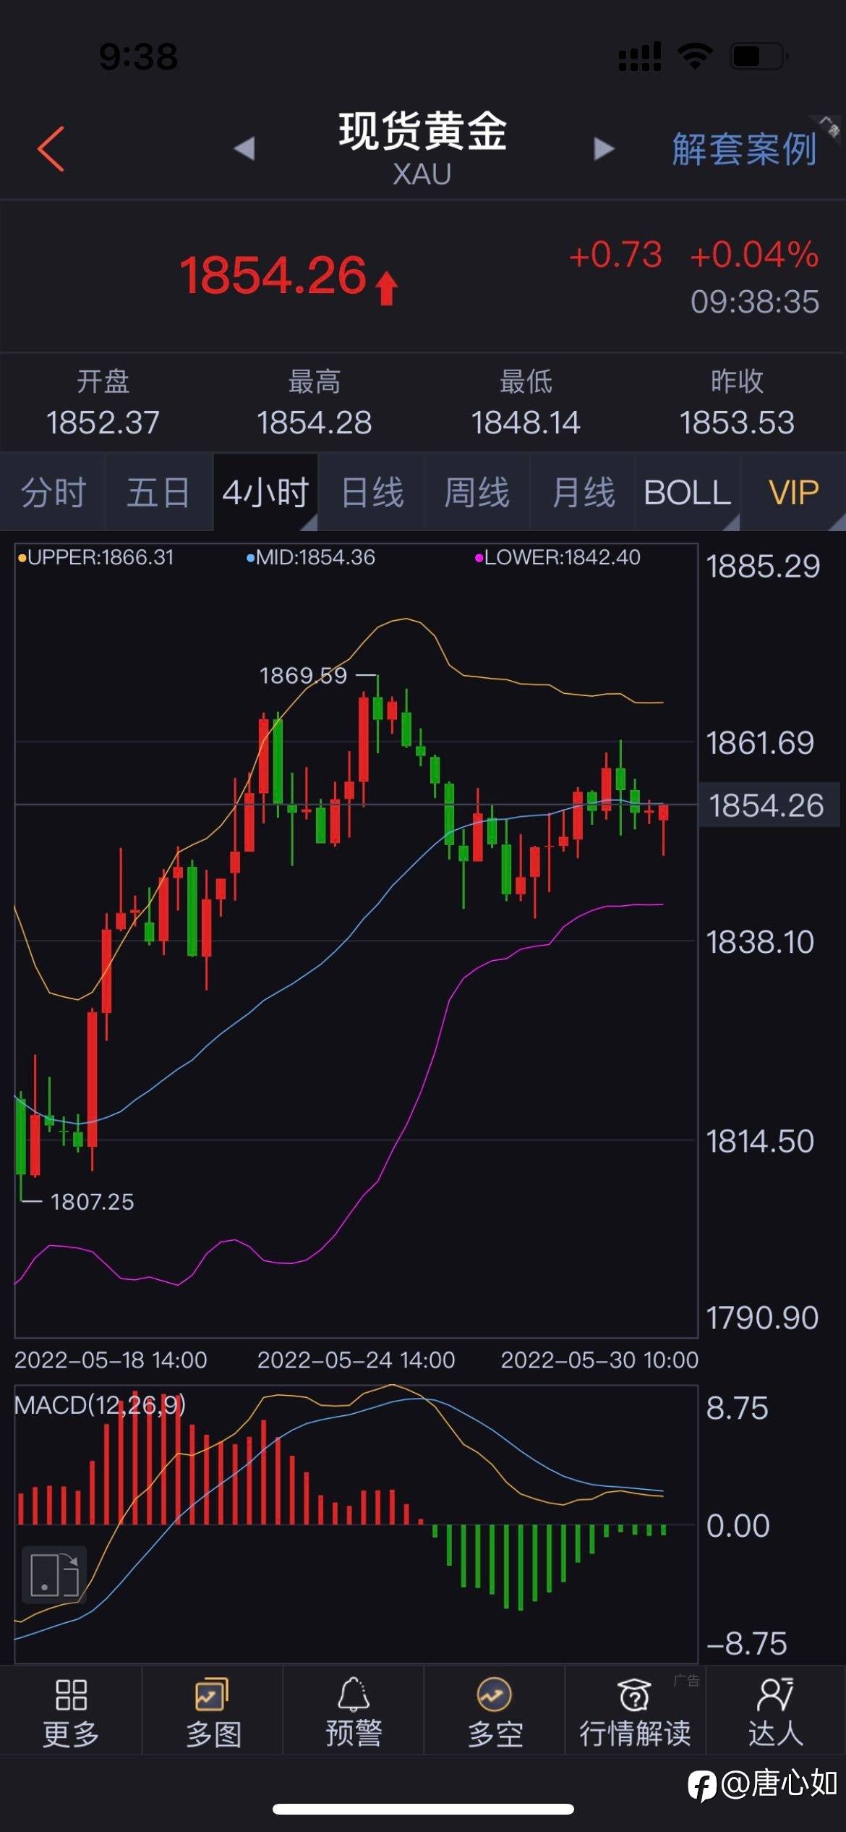This screenshot has height=1832, width=846.
Task: Tap the 预警 bell alert icon
Action: [354, 1711]
